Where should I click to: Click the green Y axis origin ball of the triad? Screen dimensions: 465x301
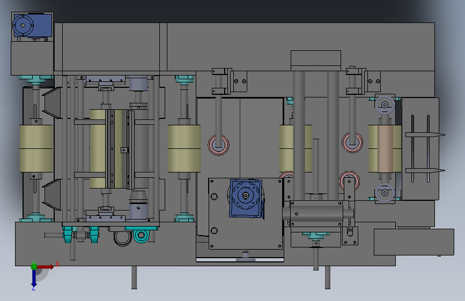pyautogui.click(x=34, y=267)
